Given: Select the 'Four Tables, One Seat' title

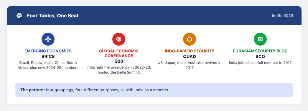Looking at the screenshot, I should tap(53, 16).
